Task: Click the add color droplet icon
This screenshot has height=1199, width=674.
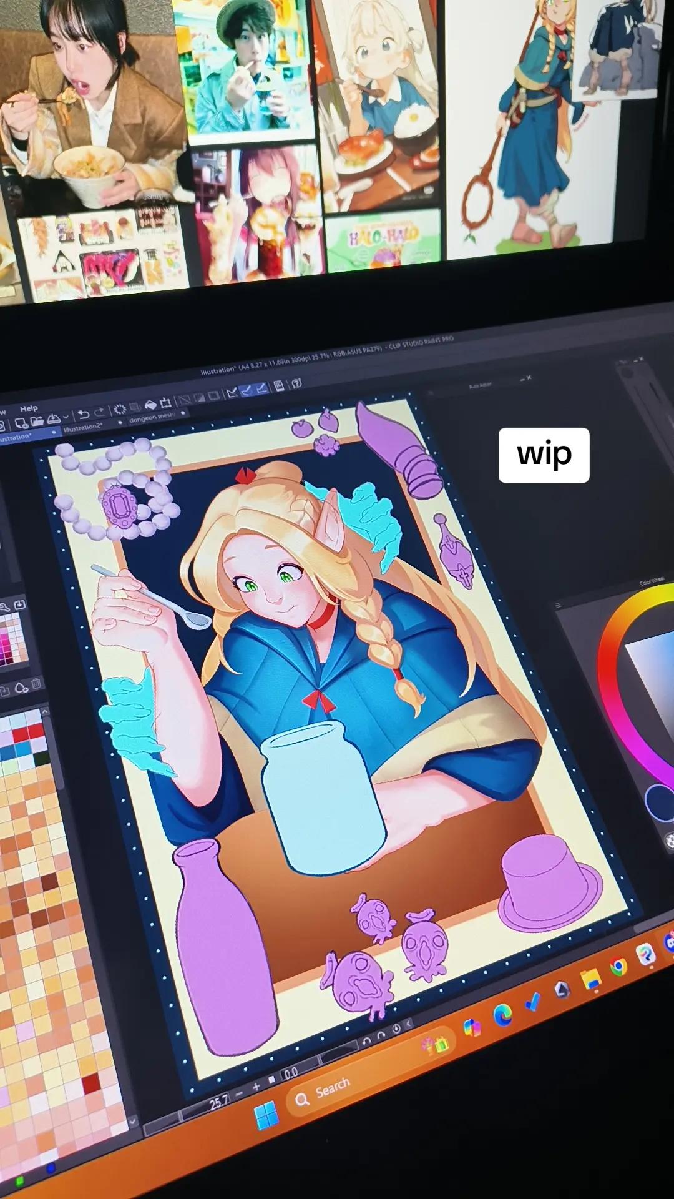Action: 21,688
